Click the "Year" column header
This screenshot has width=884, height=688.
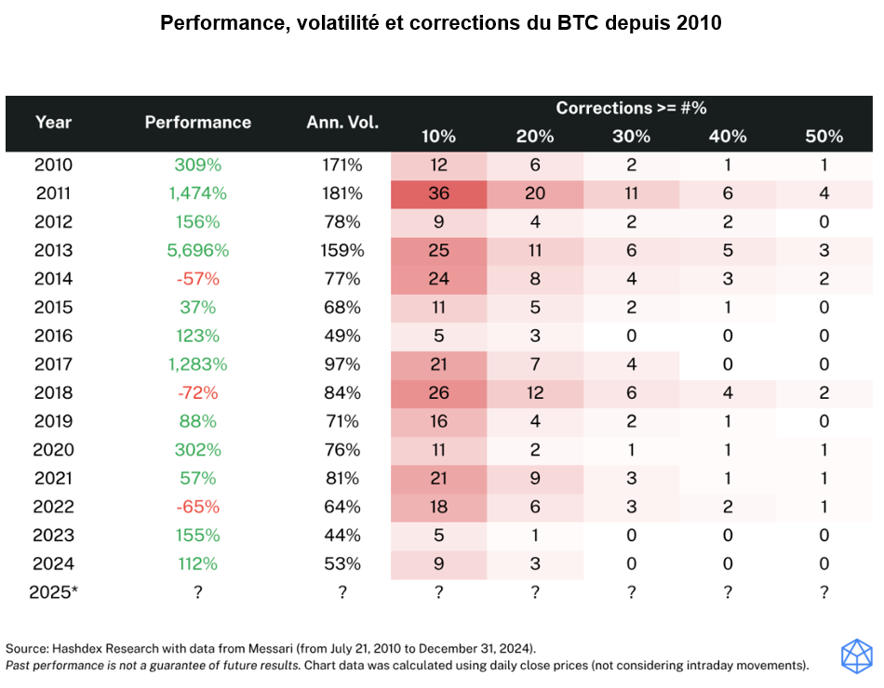pos(53,122)
